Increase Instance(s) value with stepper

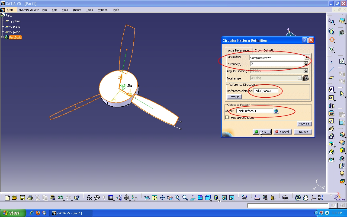306,63
